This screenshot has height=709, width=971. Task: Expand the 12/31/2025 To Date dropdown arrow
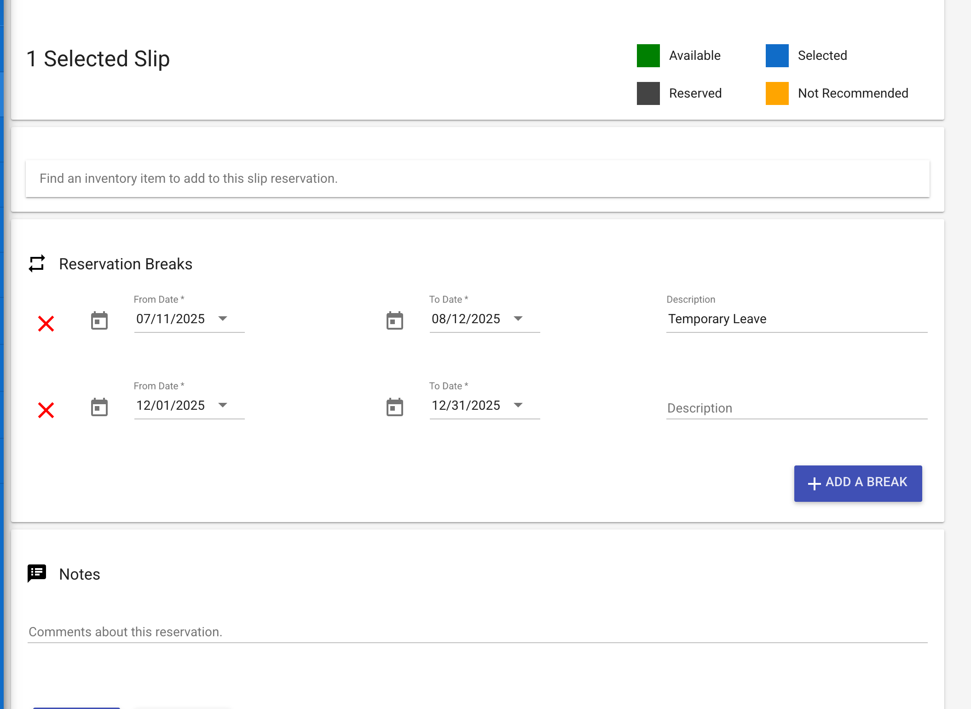coord(519,405)
